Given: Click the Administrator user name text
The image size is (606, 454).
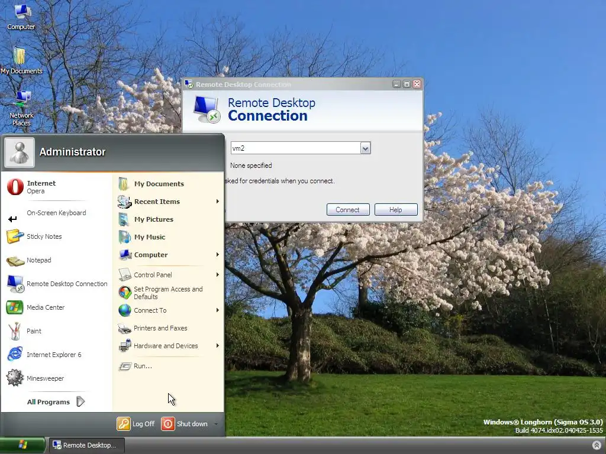Looking at the screenshot, I should 73,152.
